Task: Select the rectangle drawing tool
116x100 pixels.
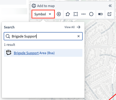Action: pyautogui.click(x=76, y=14)
